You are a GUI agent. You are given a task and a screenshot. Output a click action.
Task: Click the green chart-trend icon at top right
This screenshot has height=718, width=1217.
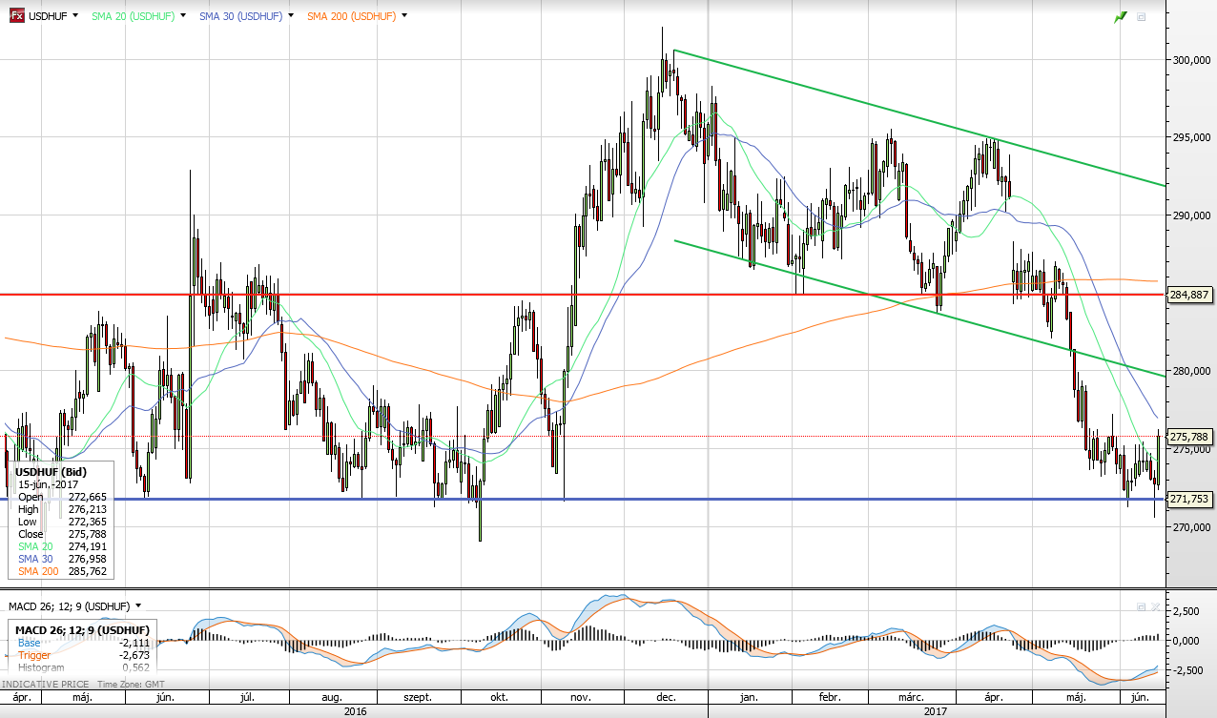click(x=1121, y=17)
